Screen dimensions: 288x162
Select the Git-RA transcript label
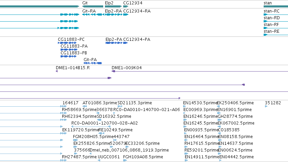pos(89,11)
